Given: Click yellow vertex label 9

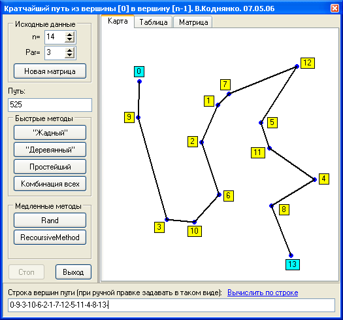Looking at the screenshot, I should (x=129, y=117).
